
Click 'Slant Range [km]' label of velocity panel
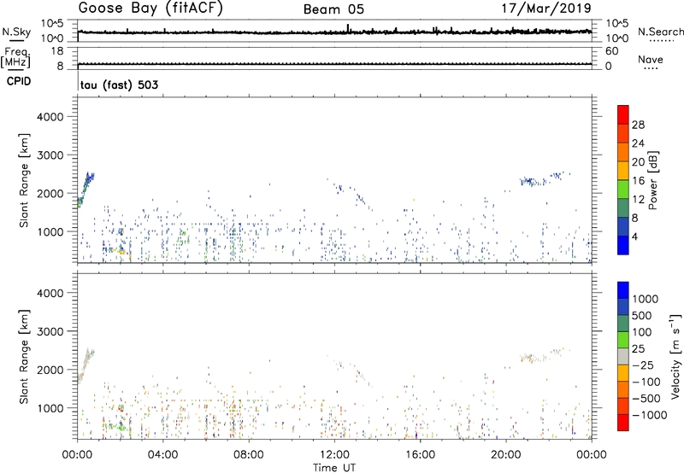point(24,357)
